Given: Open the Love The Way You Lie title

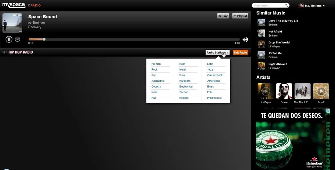Looking at the screenshot, I should 283,21.
